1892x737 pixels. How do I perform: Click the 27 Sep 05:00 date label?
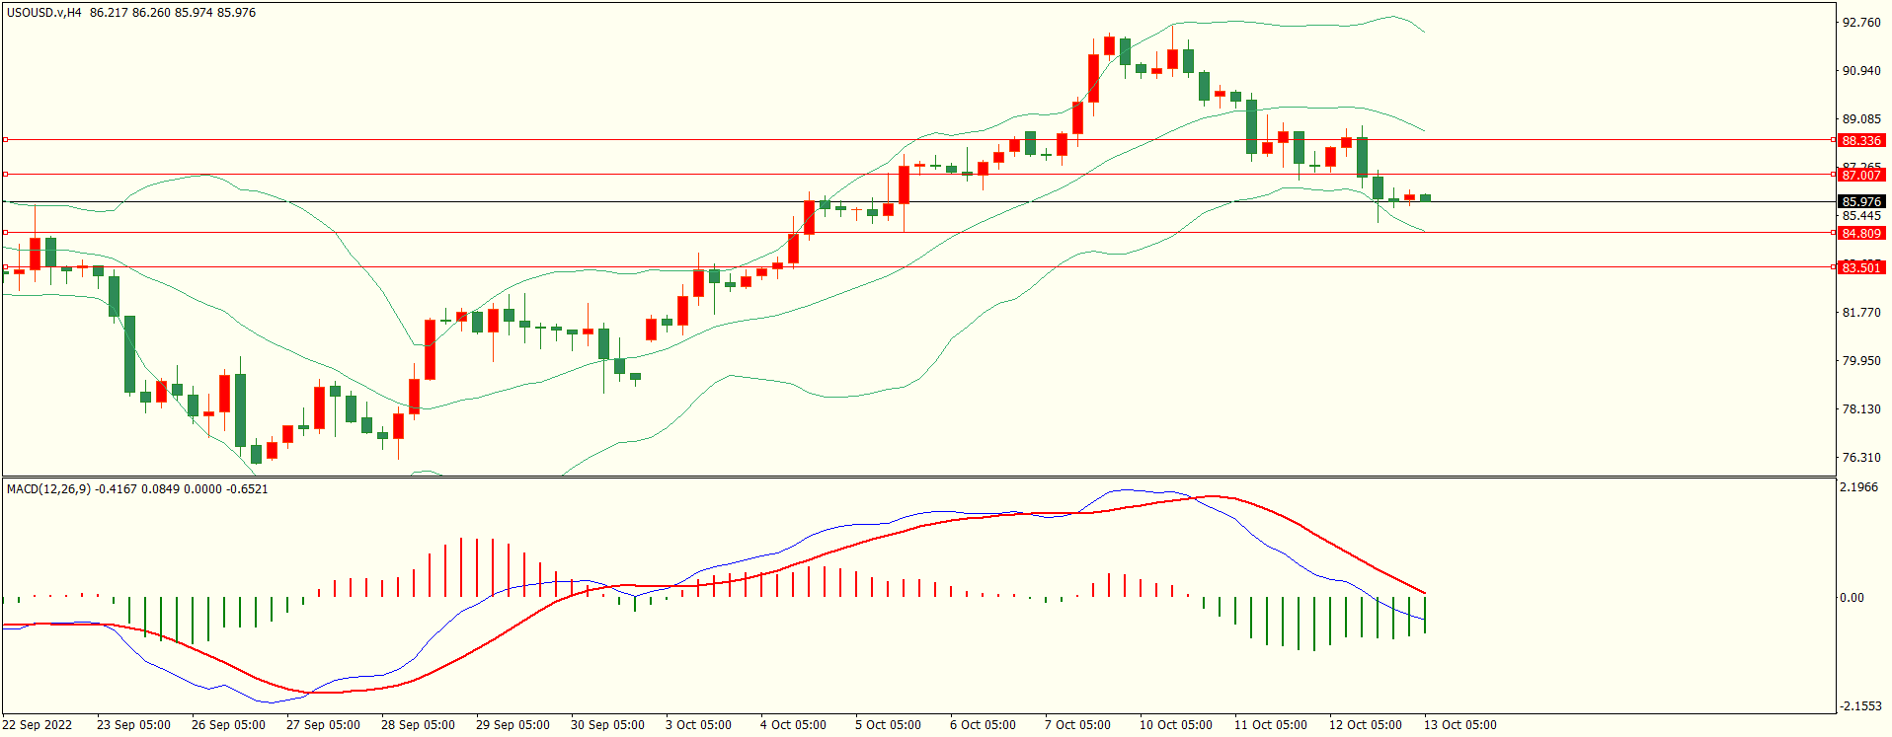pos(323,724)
